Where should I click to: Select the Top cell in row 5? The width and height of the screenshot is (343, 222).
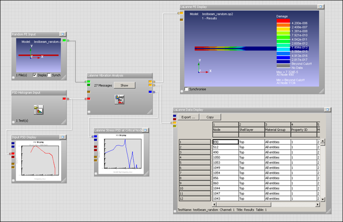(x=251, y=162)
